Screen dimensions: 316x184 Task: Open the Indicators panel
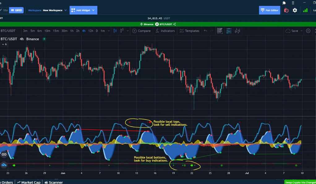click(165, 31)
